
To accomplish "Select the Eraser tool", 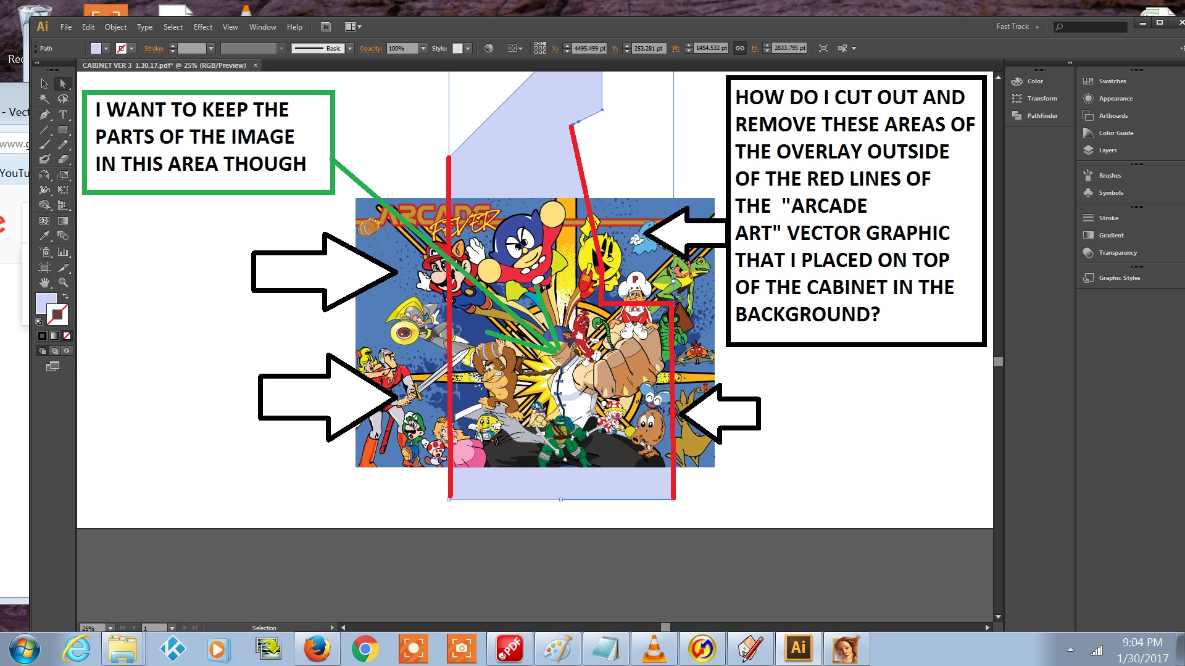I will coord(62,159).
